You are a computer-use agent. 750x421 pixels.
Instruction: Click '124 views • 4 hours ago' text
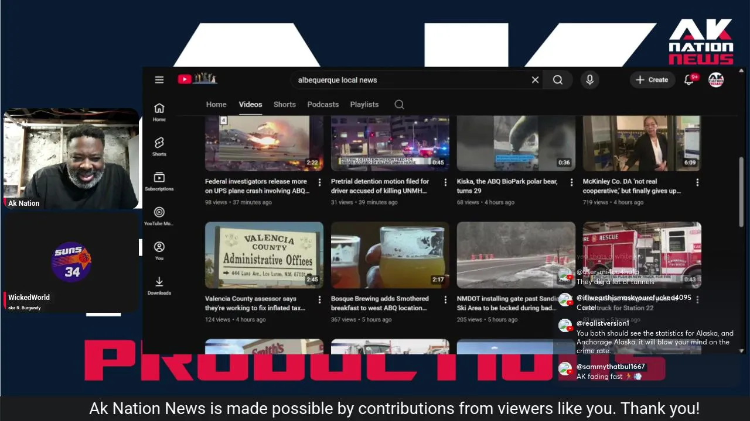tap(236, 319)
